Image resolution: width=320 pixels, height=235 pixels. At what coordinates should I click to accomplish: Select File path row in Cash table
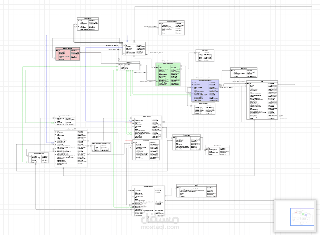[x=196, y=196]
